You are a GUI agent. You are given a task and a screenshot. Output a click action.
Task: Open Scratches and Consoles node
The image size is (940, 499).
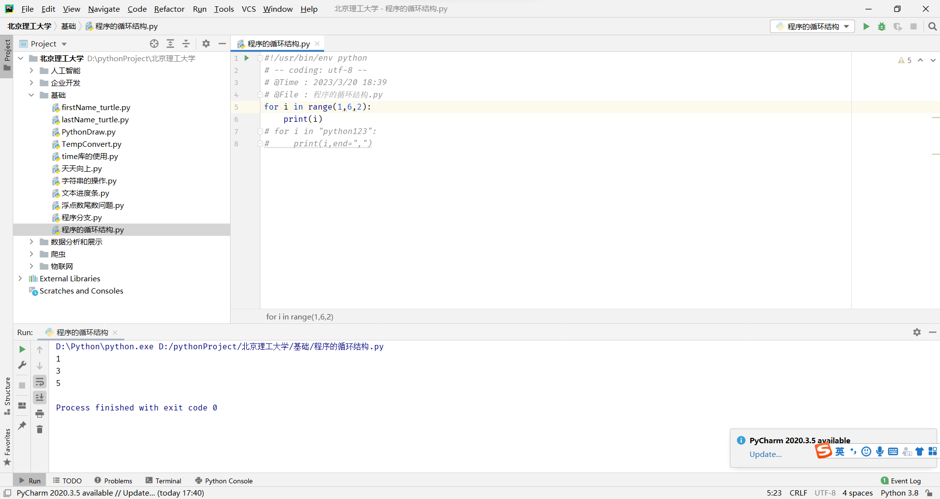(81, 291)
